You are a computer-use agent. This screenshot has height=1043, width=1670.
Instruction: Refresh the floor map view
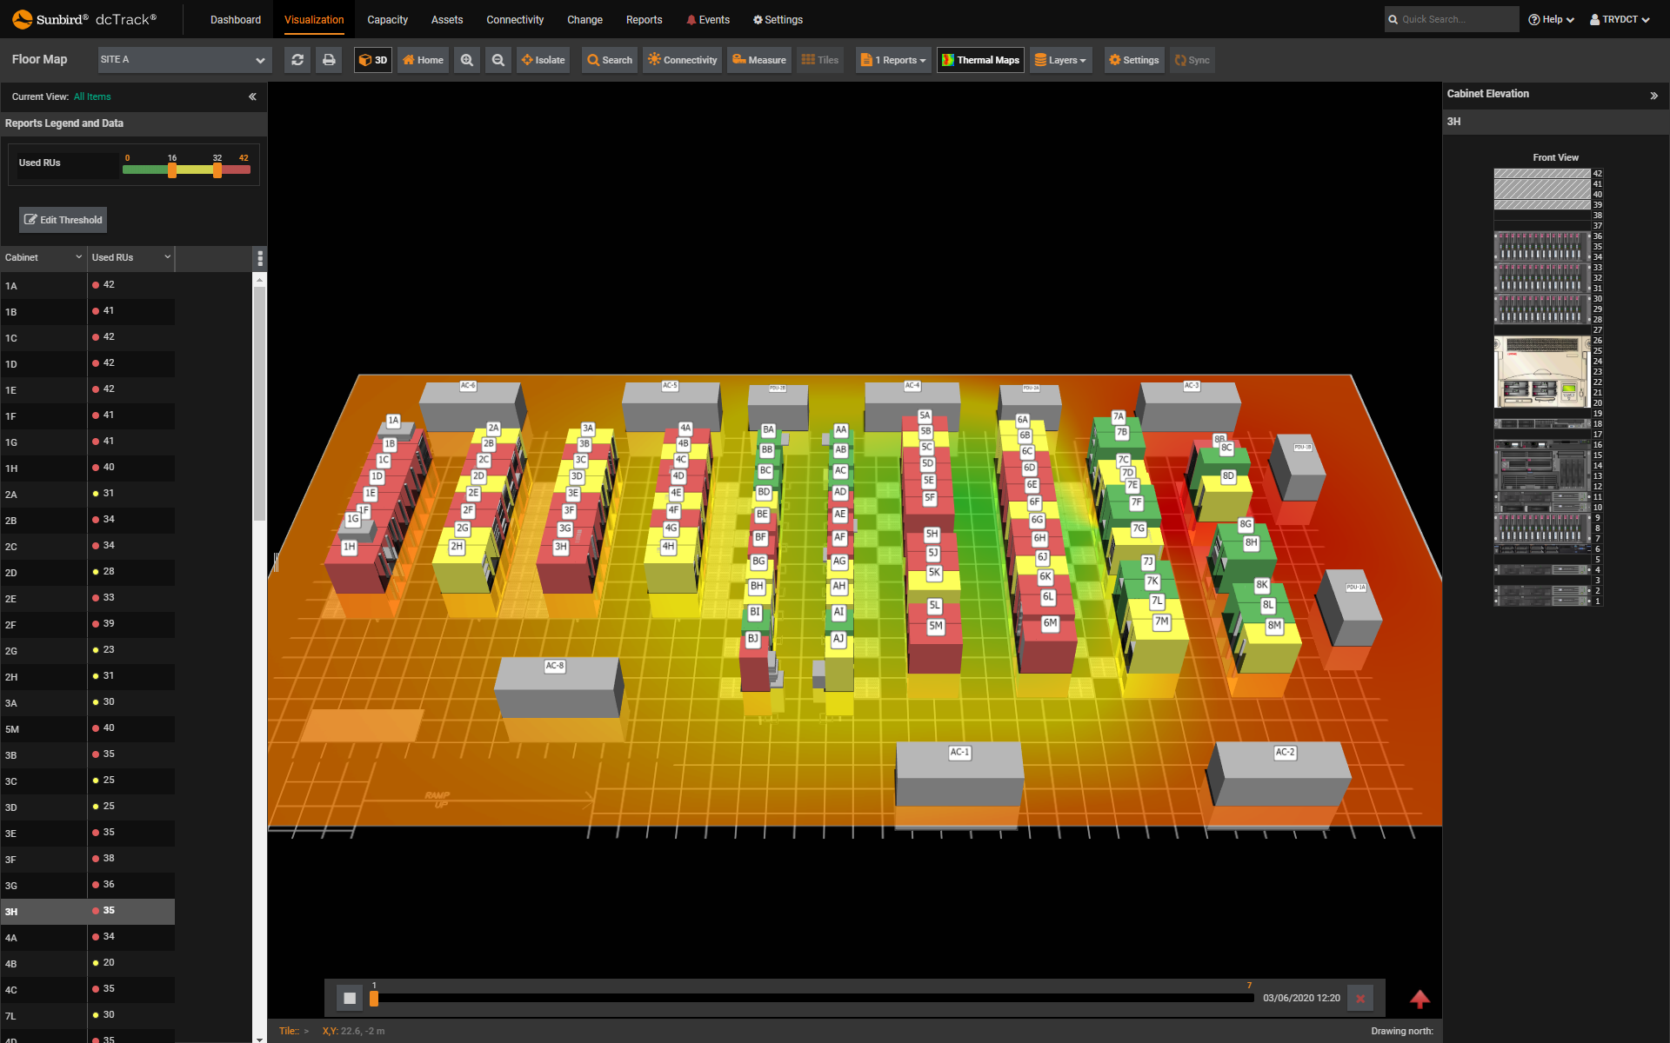click(297, 60)
